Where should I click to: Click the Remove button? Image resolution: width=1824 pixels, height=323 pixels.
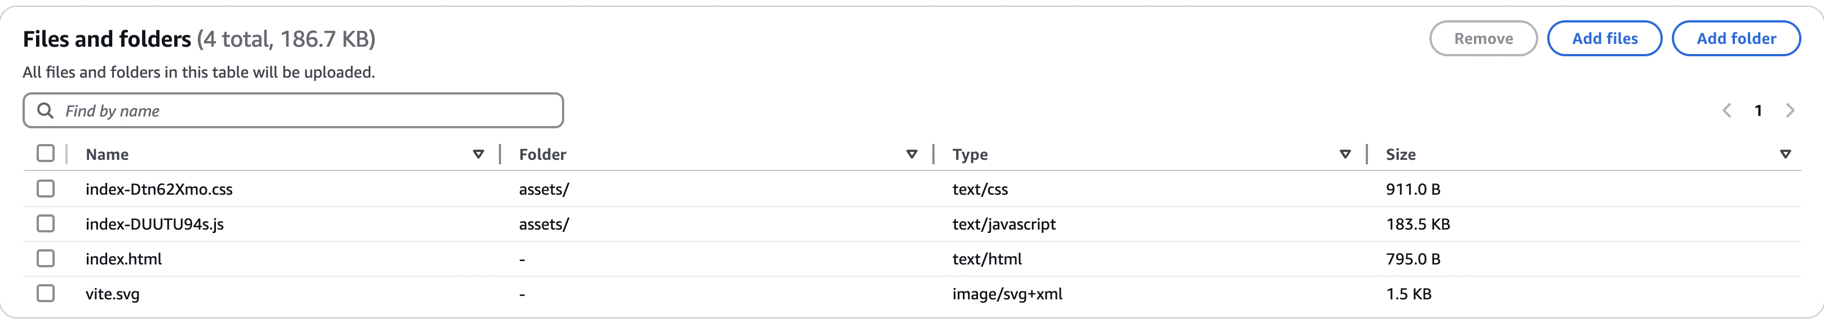(1483, 38)
